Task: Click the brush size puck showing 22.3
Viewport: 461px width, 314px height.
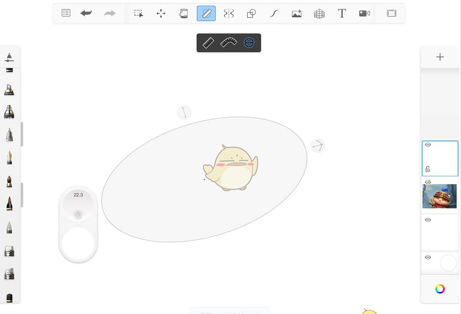Action: click(78, 205)
